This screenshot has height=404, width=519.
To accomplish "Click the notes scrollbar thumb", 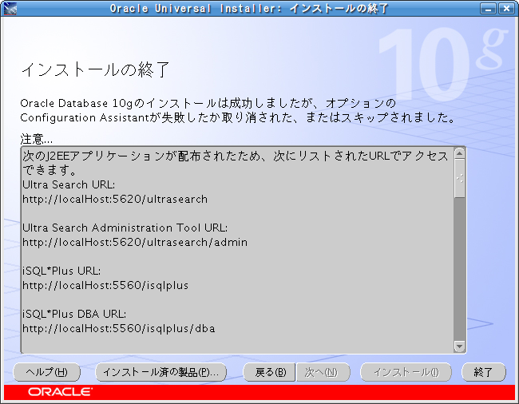I will (x=459, y=179).
